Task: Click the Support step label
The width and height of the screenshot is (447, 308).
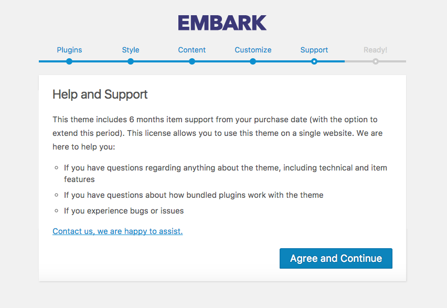Action: [x=314, y=50]
